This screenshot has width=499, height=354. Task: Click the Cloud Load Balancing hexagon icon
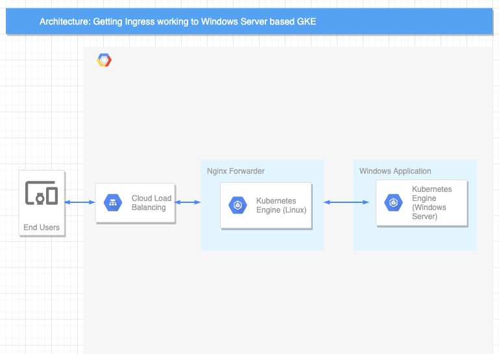tap(113, 202)
